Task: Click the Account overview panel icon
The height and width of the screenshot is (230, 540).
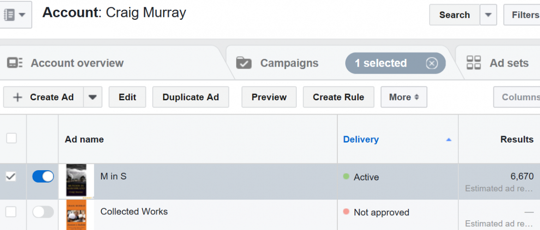Action: tap(15, 63)
